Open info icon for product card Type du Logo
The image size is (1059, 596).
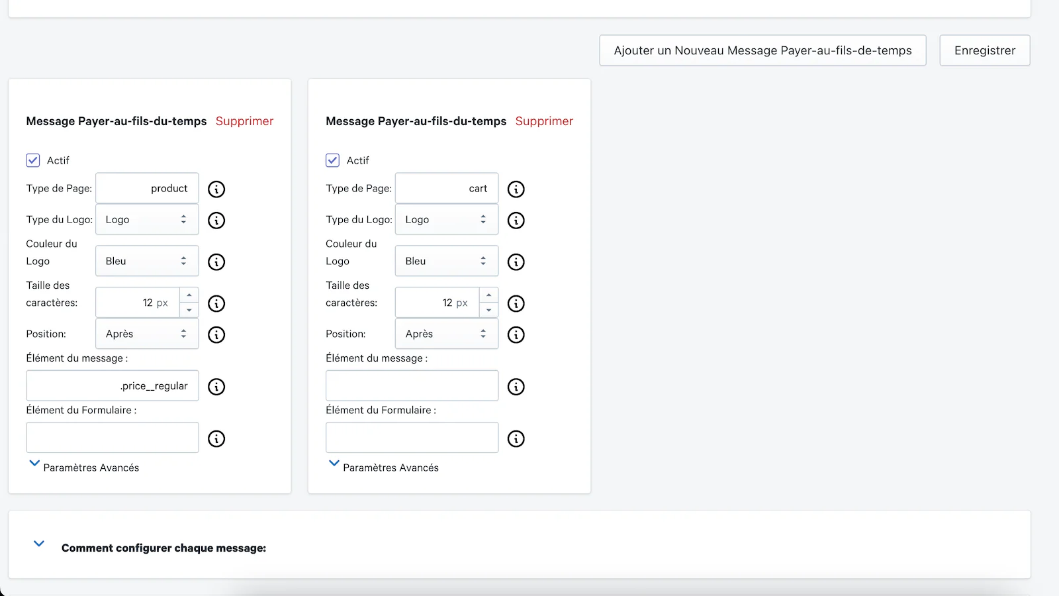pos(216,221)
